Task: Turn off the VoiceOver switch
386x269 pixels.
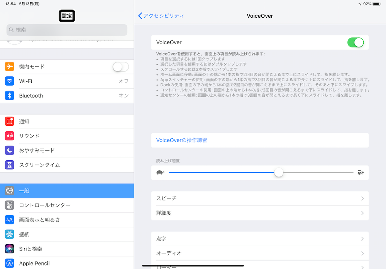Action: point(355,42)
